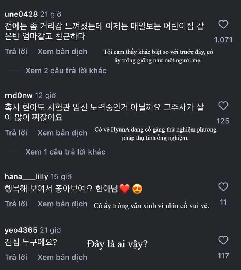Show 1 more reply under rnd0nw
Image resolution: width=241 pixels, height=270 pixels.
coord(65,152)
